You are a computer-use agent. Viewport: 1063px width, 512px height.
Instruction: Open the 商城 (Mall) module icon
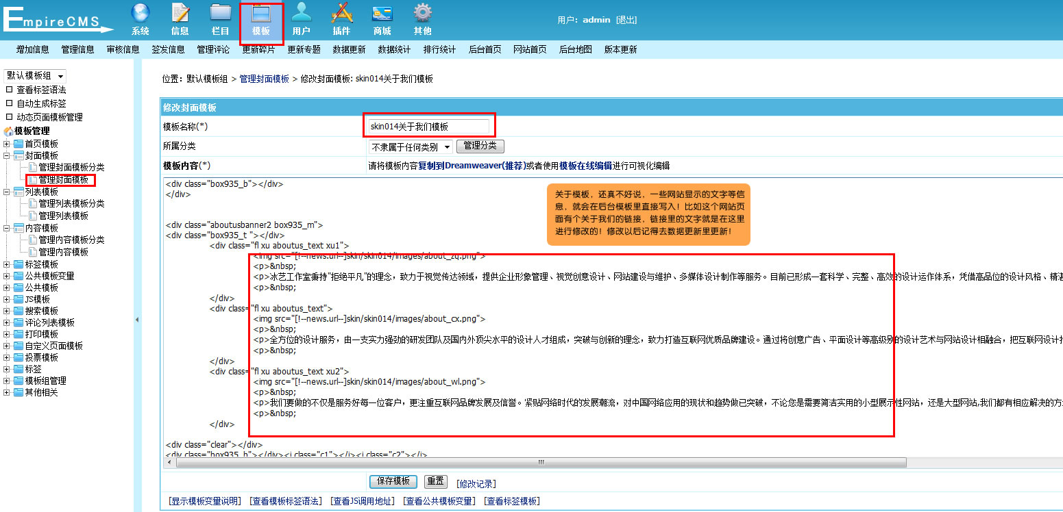[x=381, y=18]
